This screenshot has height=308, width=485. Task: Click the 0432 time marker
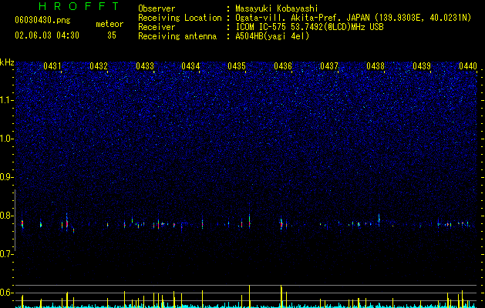point(99,66)
